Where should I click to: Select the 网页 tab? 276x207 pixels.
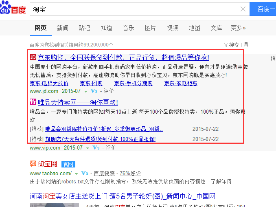click(40, 28)
